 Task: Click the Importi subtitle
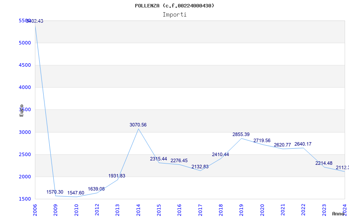174,14
